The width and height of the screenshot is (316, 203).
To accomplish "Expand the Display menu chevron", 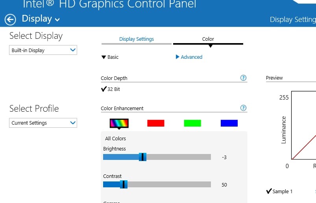I will (57, 20).
